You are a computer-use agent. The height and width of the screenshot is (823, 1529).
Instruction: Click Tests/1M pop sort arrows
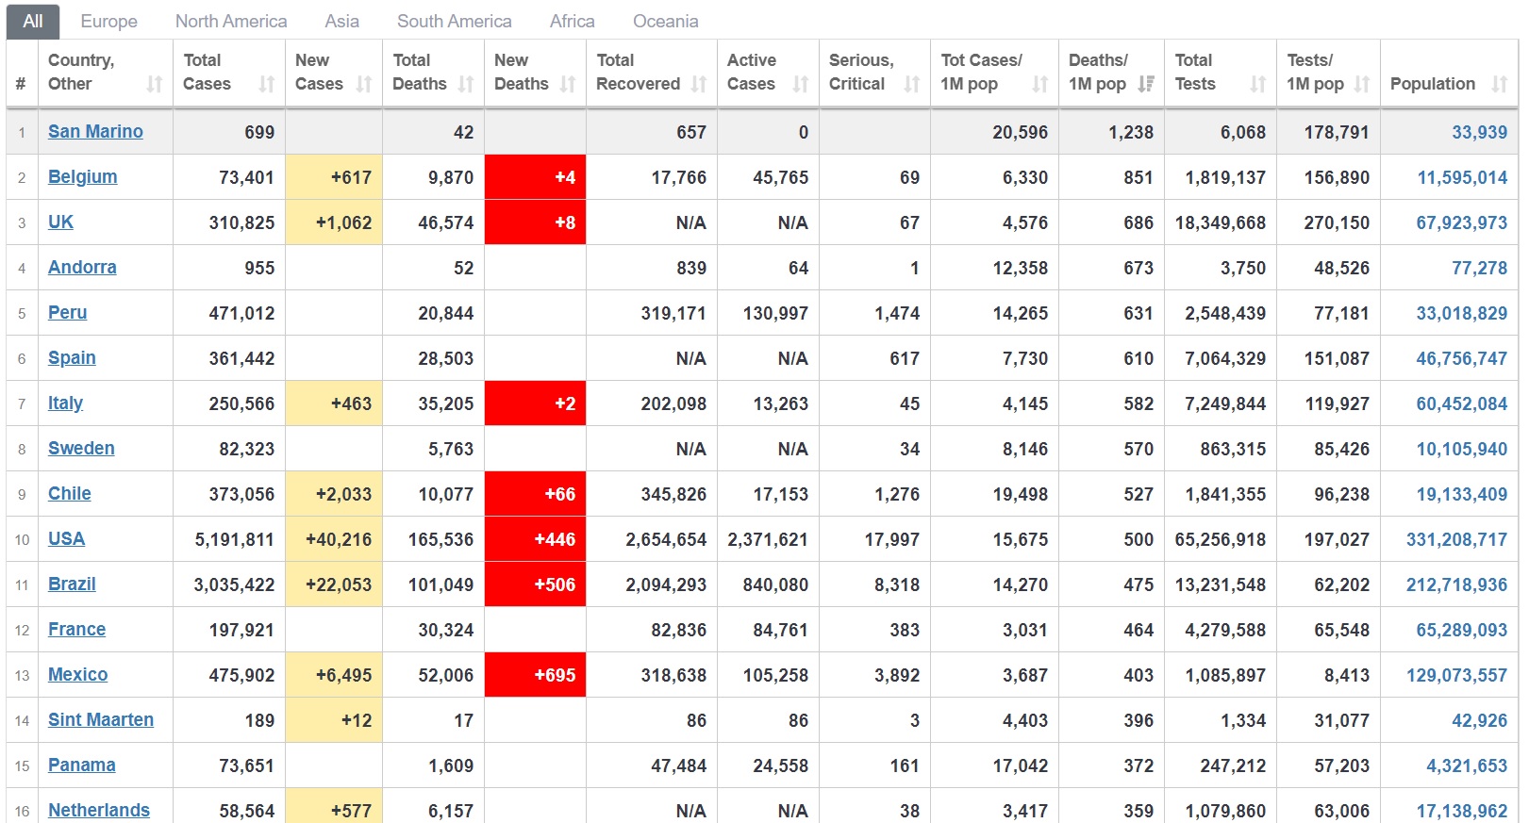pyautogui.click(x=1362, y=85)
